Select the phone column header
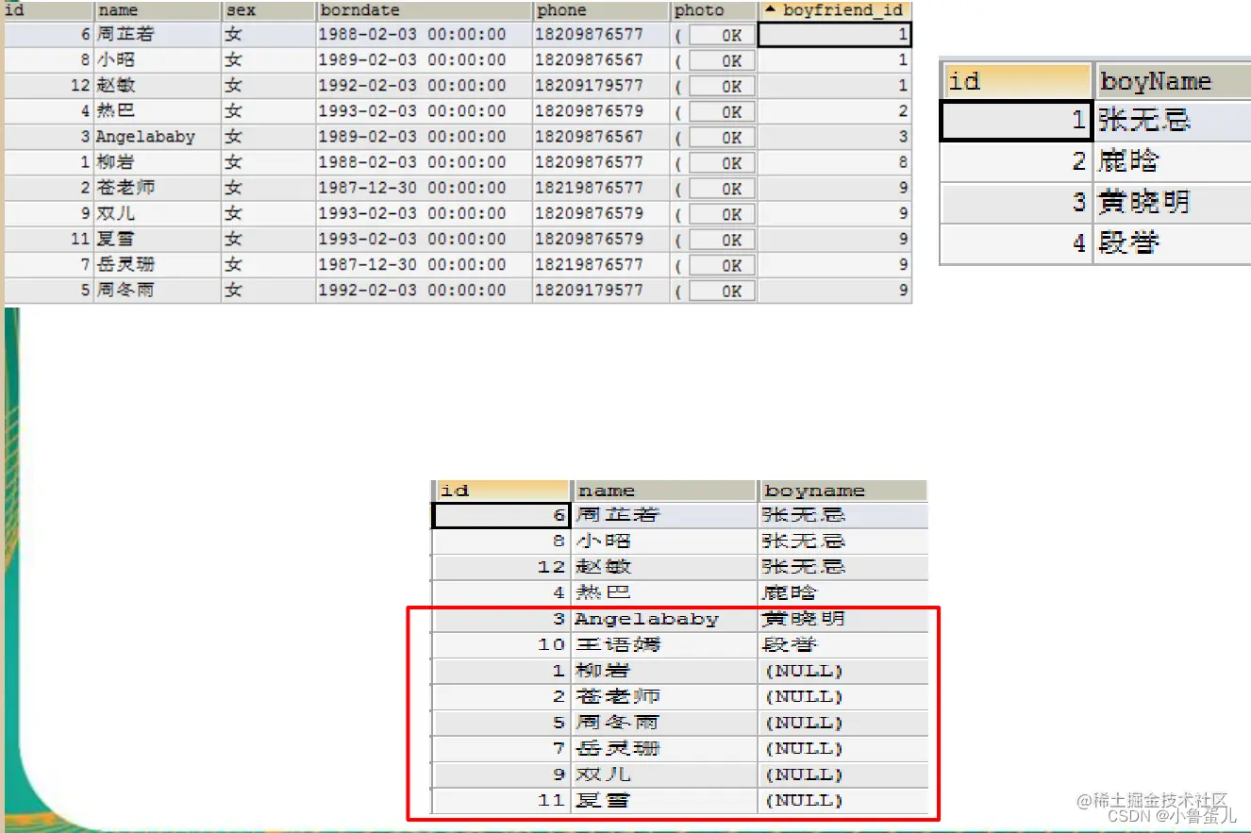 click(601, 11)
